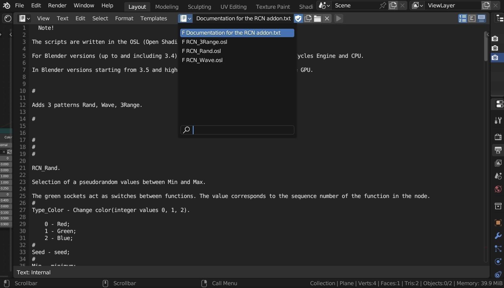Viewport: 504px width, 288px height.
Task: Open the Window menu
Action: 84,6
